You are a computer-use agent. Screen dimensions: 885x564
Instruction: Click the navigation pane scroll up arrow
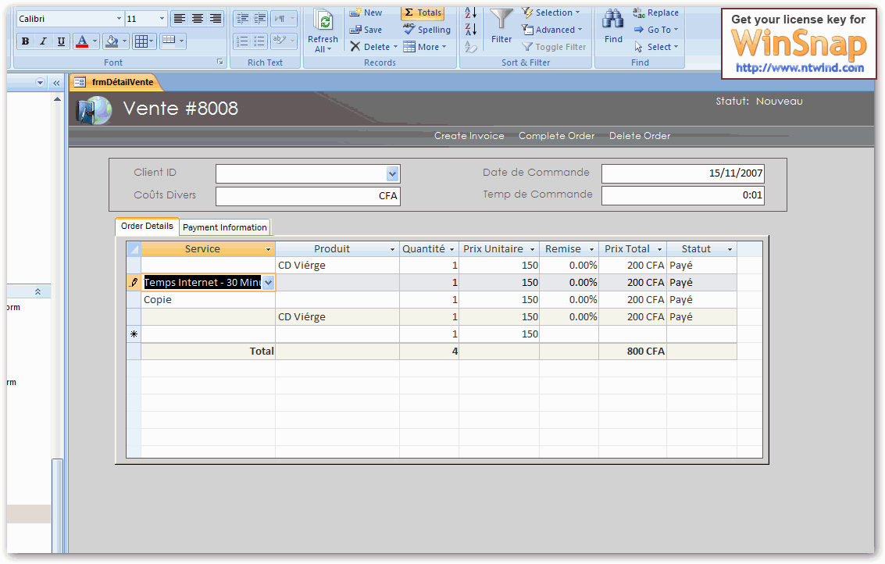pos(57,99)
